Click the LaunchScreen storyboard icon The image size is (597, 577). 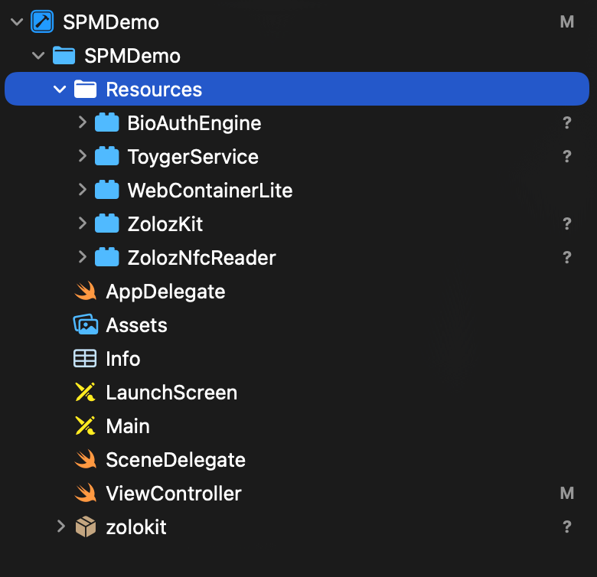85,393
